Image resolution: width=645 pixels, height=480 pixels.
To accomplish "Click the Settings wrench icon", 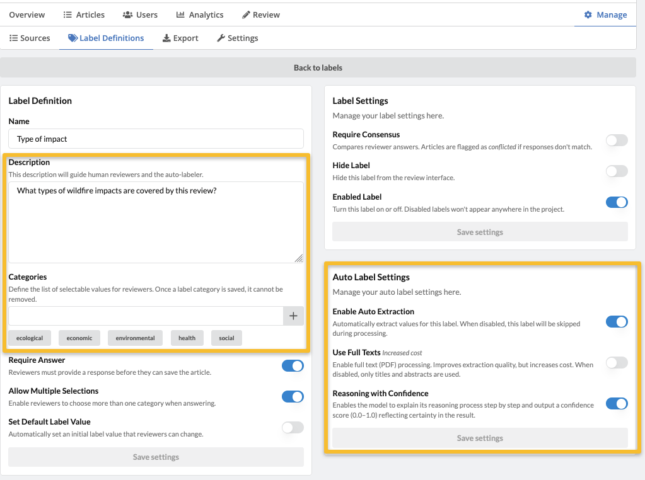I will [221, 38].
